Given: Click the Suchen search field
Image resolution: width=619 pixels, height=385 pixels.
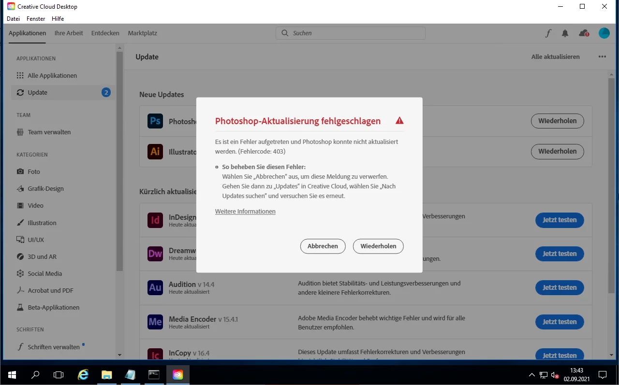Looking at the screenshot, I should (x=351, y=33).
